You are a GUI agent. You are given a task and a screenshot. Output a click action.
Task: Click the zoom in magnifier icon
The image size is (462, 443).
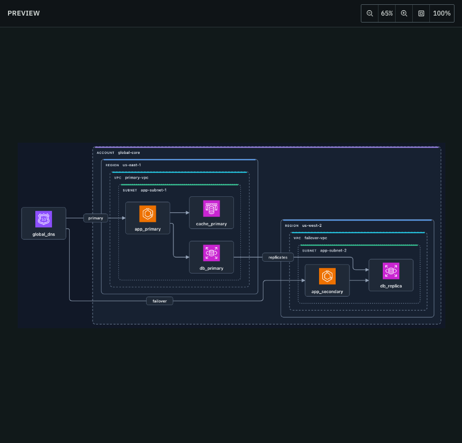point(404,13)
